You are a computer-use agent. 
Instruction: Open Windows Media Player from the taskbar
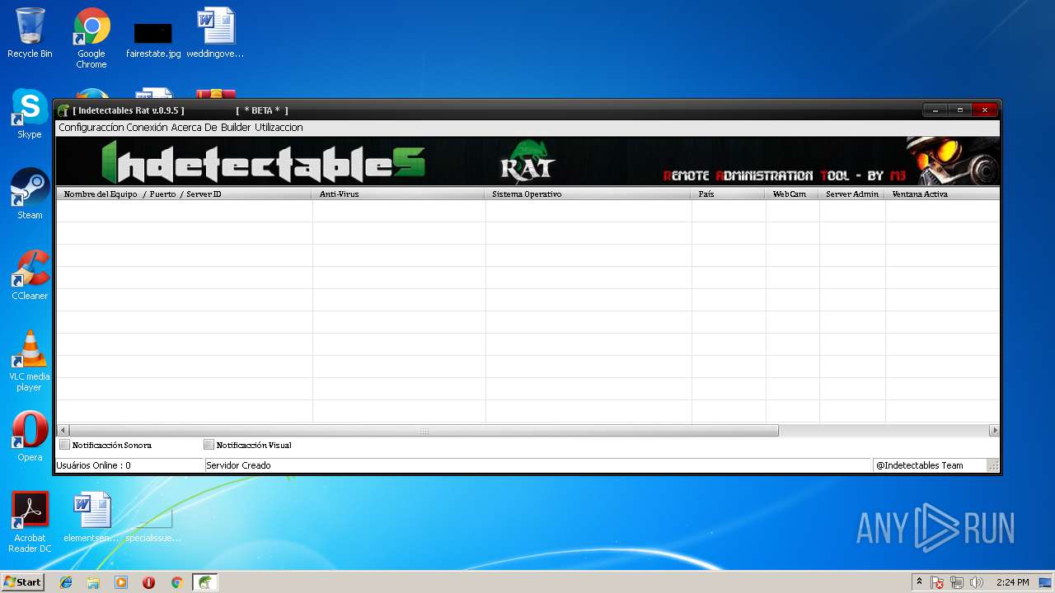(121, 582)
